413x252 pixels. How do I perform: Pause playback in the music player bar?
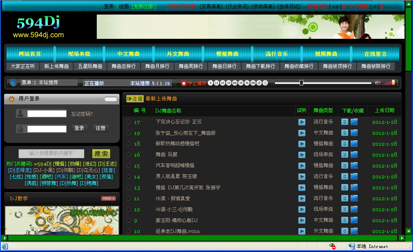click(217, 83)
